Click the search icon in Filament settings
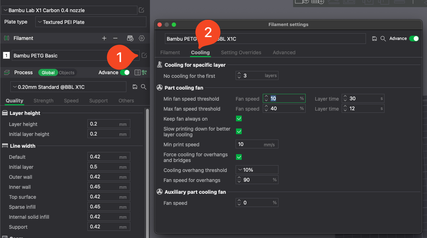Image resolution: width=427 pixels, height=238 pixels. 383,39
